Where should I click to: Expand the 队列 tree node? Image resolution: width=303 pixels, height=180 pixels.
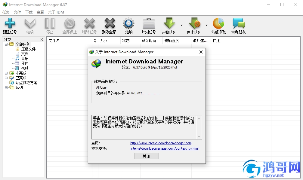pyautogui.click(x=6, y=87)
